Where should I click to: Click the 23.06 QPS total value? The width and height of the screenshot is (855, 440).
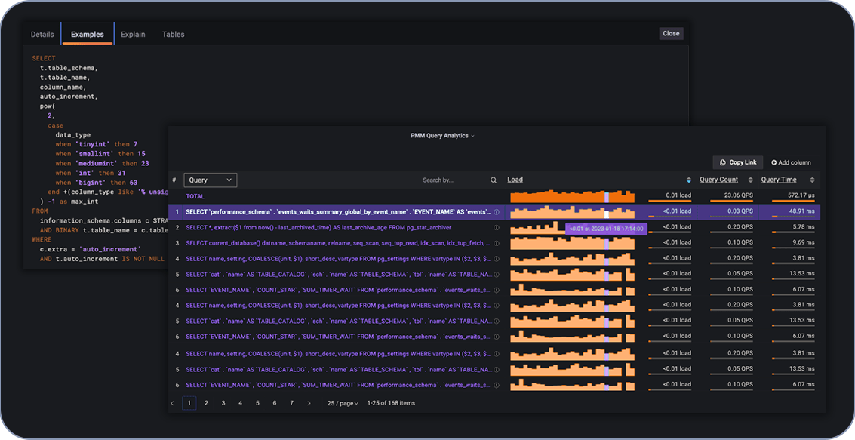pyautogui.click(x=739, y=195)
